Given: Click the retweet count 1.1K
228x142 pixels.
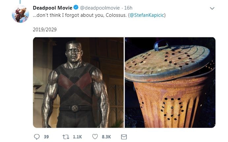Looking at the screenshot, I should click(x=77, y=137).
